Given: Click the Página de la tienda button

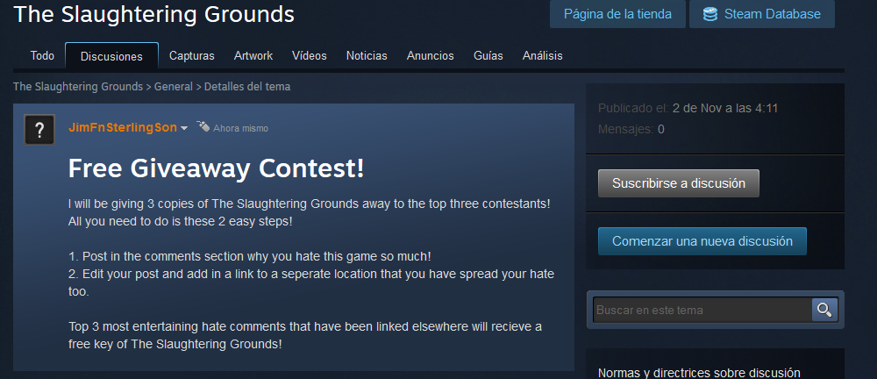Looking at the screenshot, I should coord(617,14).
